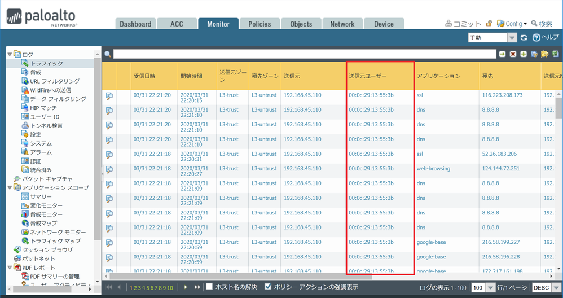The width and height of the screenshot is (563, 298).
Task: Select URL フィルタリング in the sidebar
Action: (x=54, y=81)
